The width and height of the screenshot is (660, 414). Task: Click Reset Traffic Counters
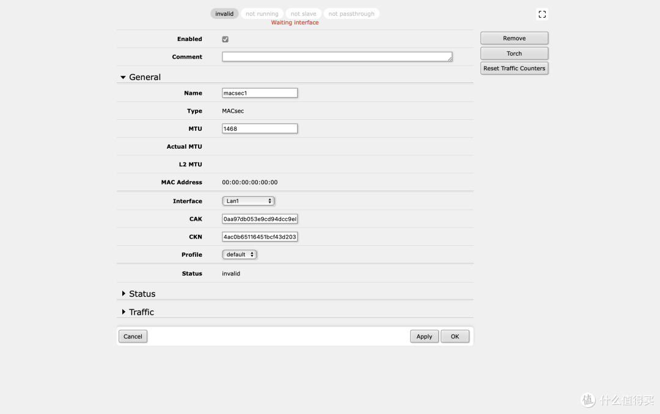tap(515, 68)
